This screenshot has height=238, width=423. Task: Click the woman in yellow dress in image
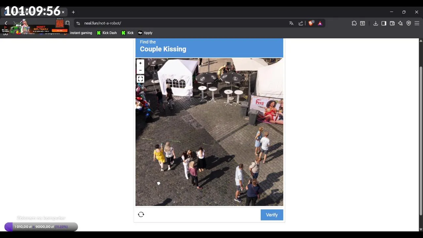[x=159, y=157]
